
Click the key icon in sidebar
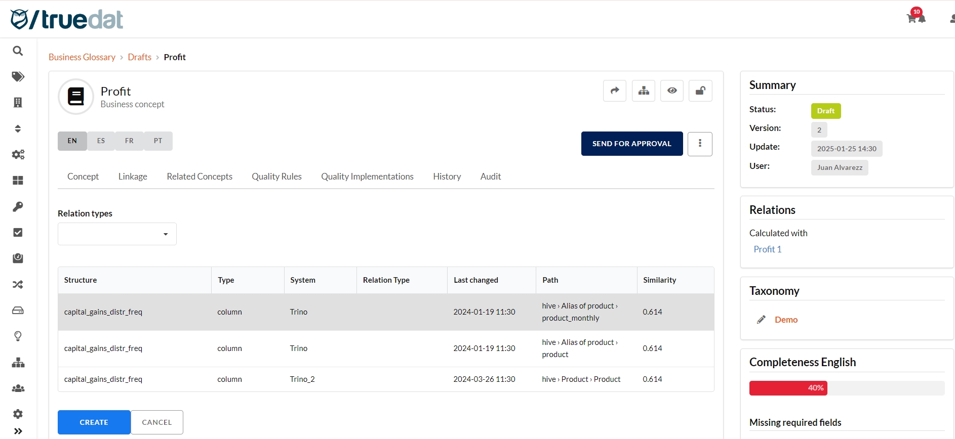pos(18,206)
